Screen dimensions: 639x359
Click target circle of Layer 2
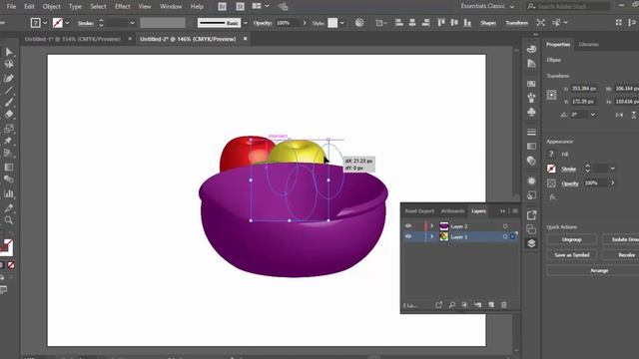(505, 226)
